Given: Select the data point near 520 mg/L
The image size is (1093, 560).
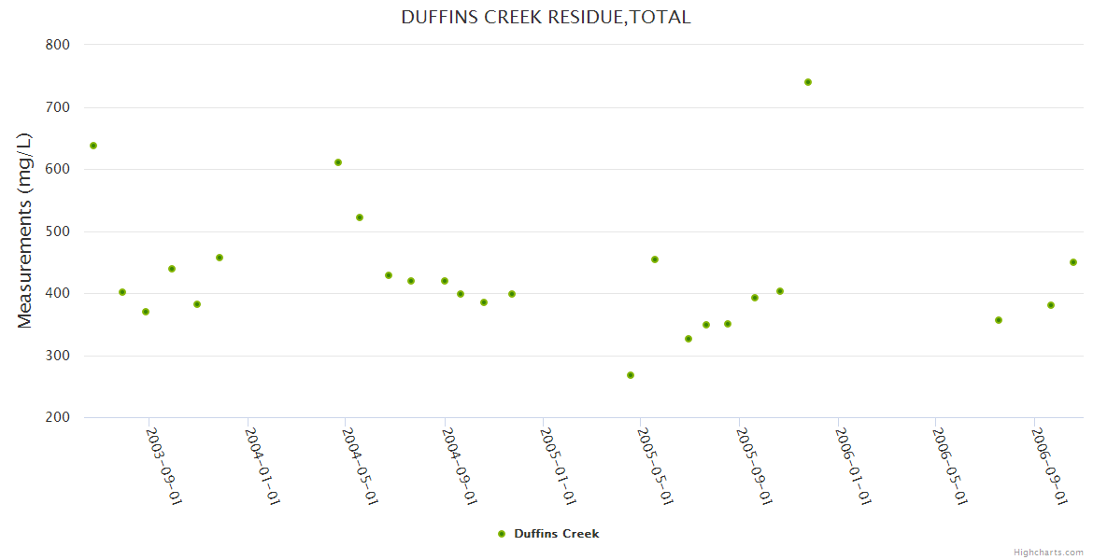Looking at the screenshot, I should coord(360,217).
